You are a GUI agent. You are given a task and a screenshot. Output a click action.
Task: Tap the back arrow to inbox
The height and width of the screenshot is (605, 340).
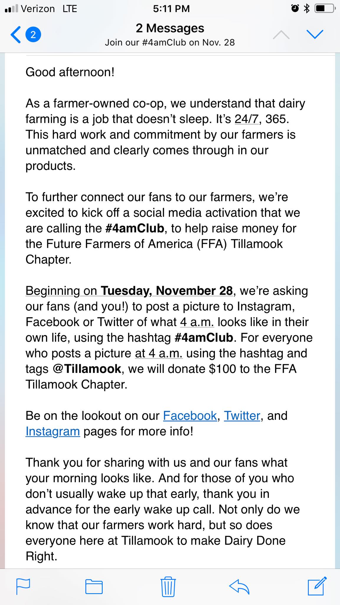[x=16, y=35]
